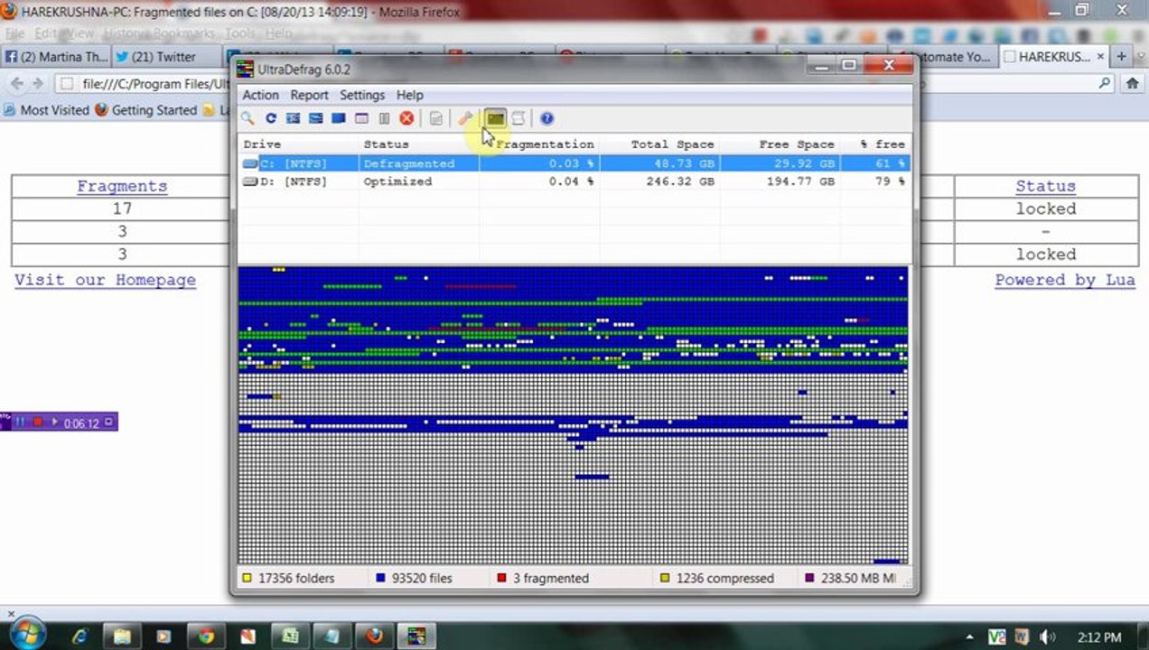Click the Pause toolbar icon
Image resolution: width=1149 pixels, height=650 pixels.
(384, 118)
